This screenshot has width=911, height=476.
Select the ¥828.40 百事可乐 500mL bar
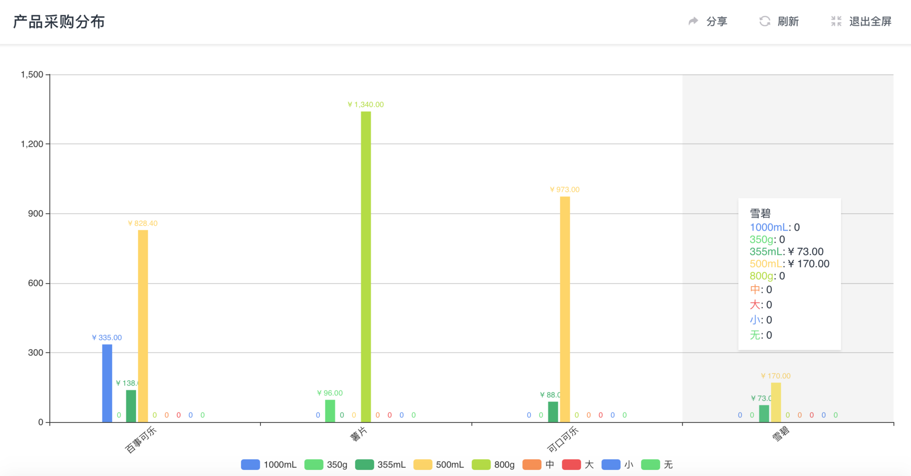pyautogui.click(x=143, y=326)
